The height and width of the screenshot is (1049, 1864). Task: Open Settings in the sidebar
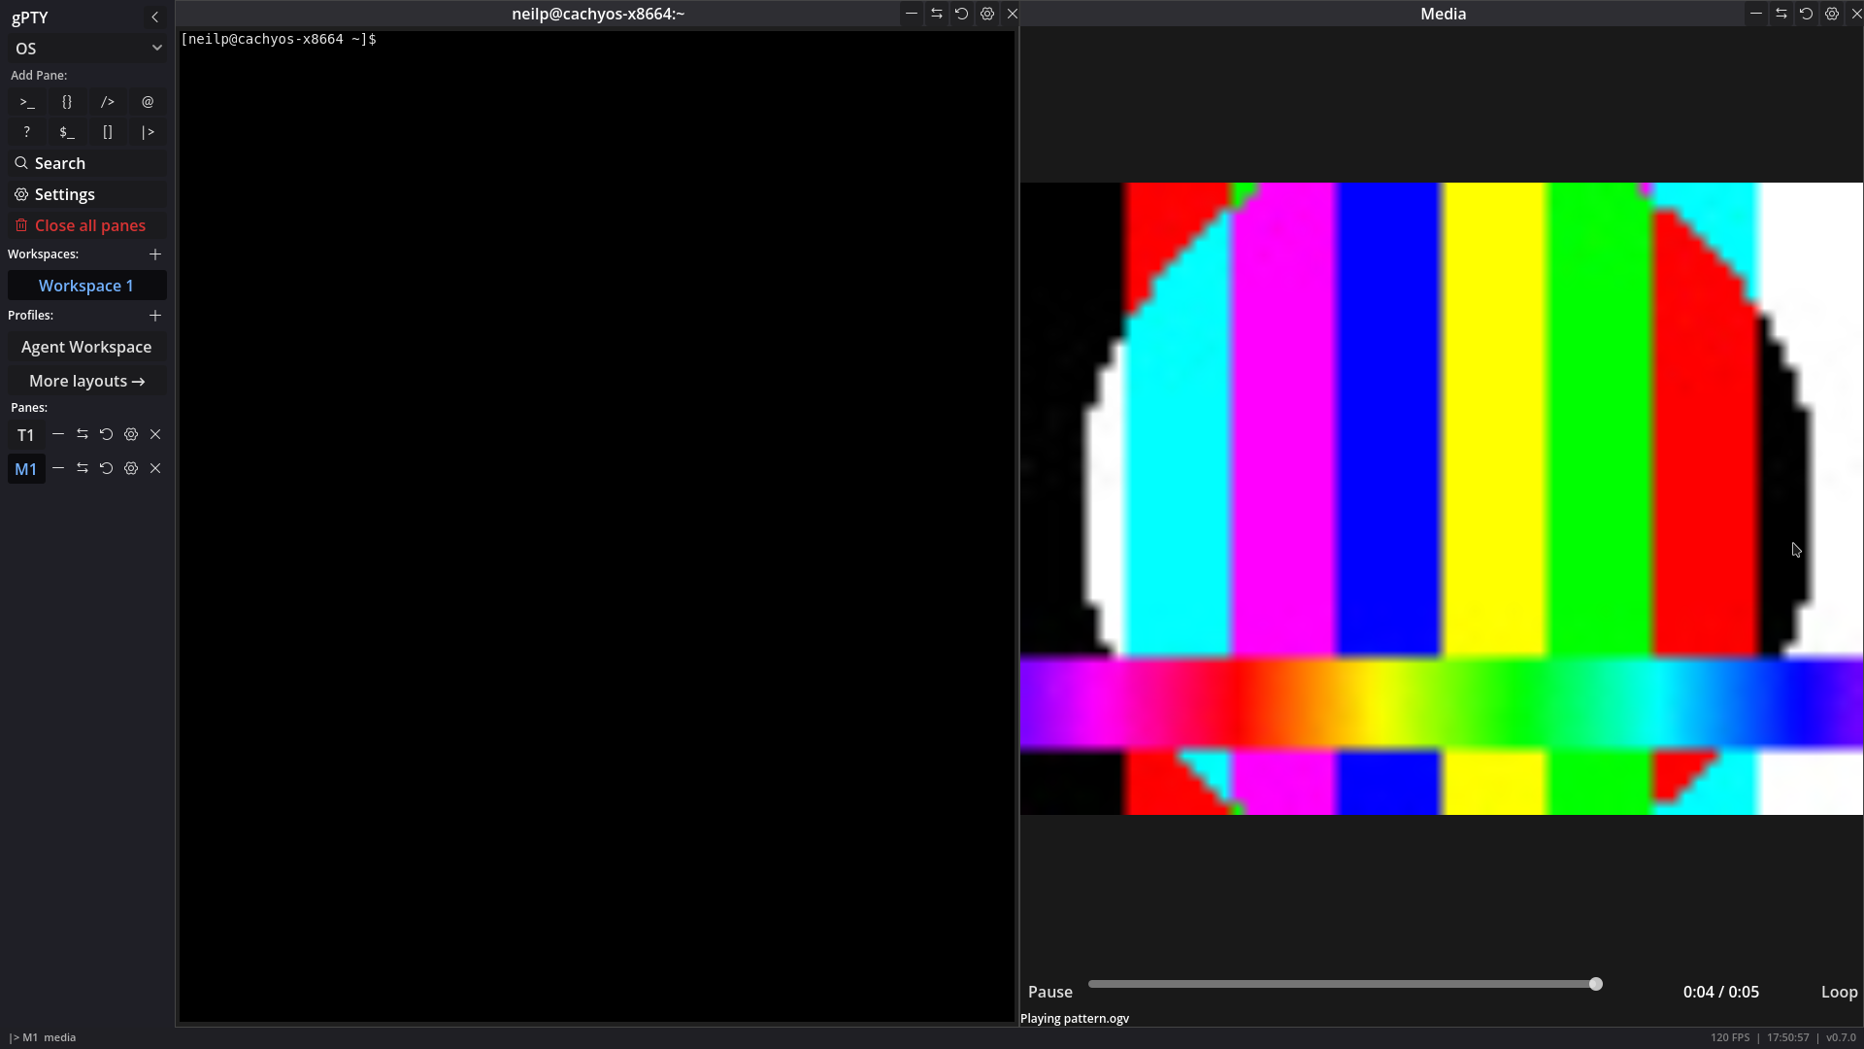click(x=87, y=194)
